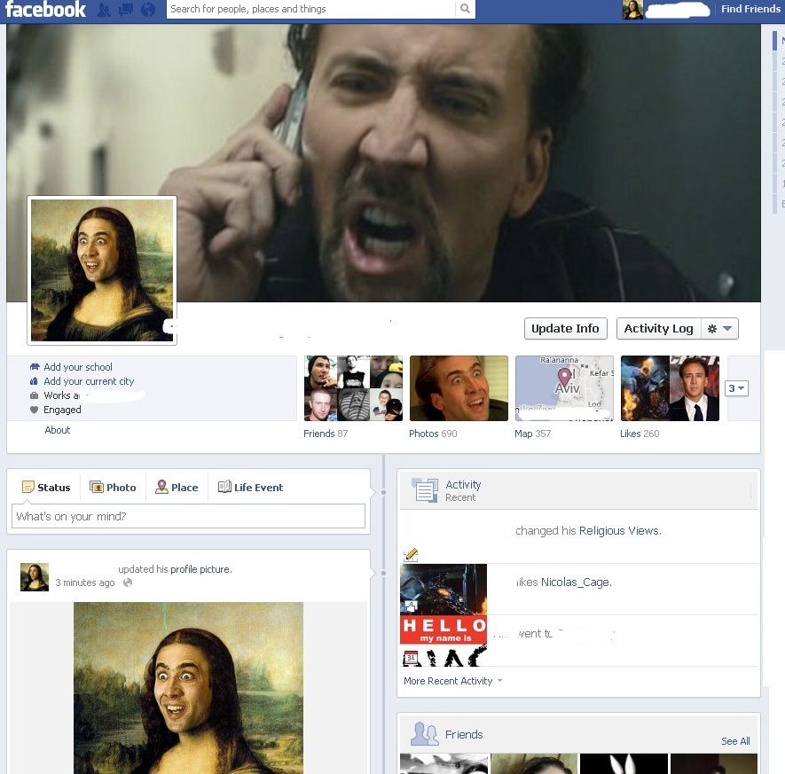The height and width of the screenshot is (774, 785).
Task: Click the Update Info button
Action: coord(565,329)
